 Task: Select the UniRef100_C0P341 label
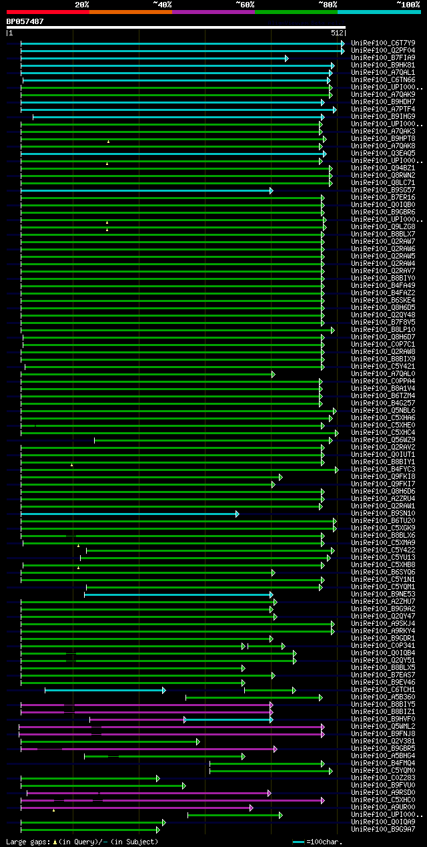point(384,645)
